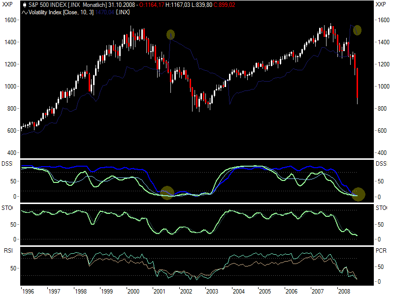Click the 1996 year label on time axis

[x=28, y=291]
